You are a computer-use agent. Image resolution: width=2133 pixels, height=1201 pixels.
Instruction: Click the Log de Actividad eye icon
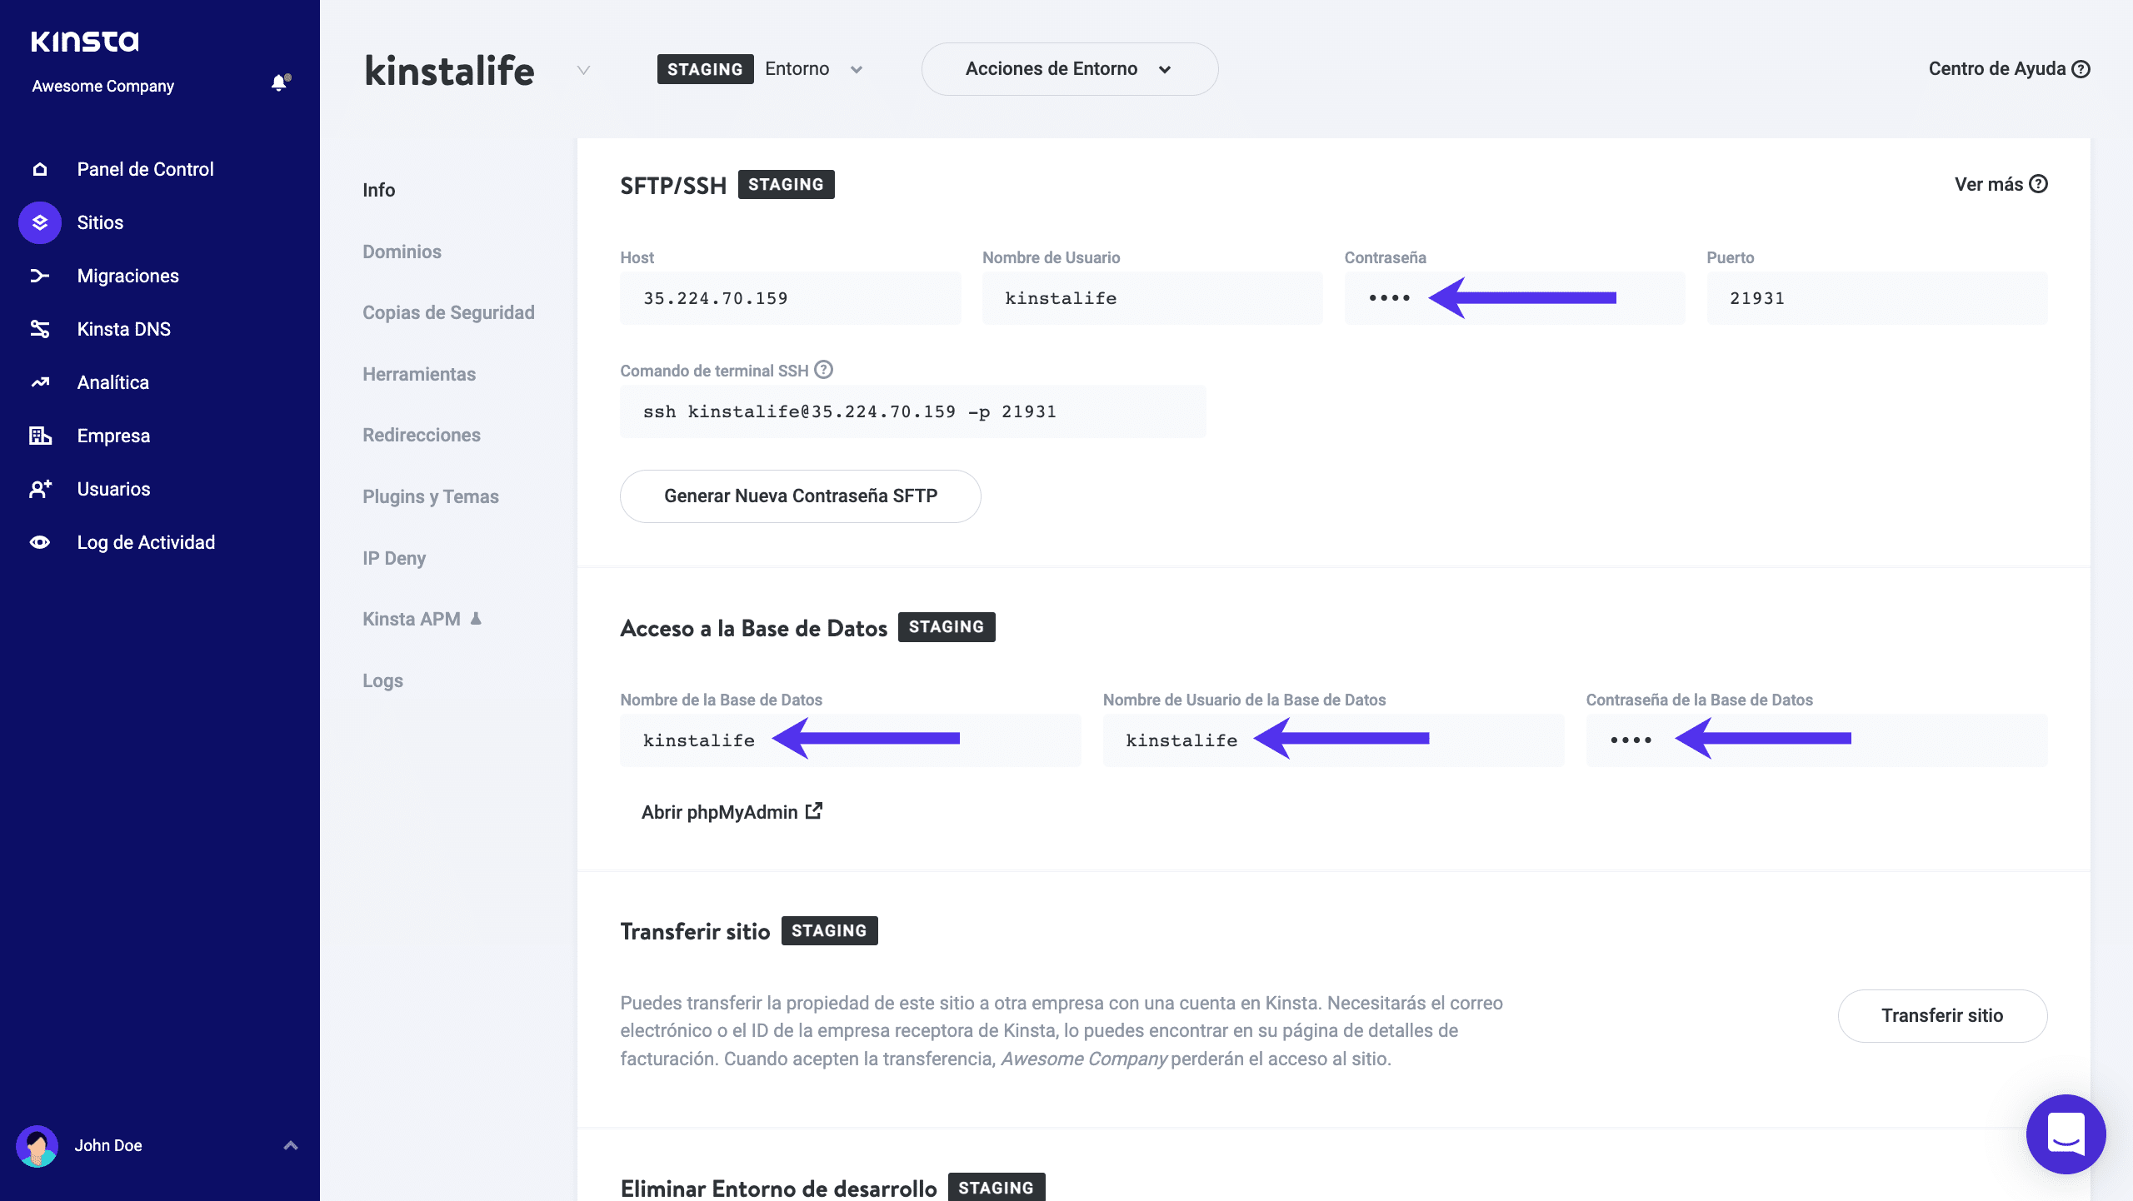40,542
